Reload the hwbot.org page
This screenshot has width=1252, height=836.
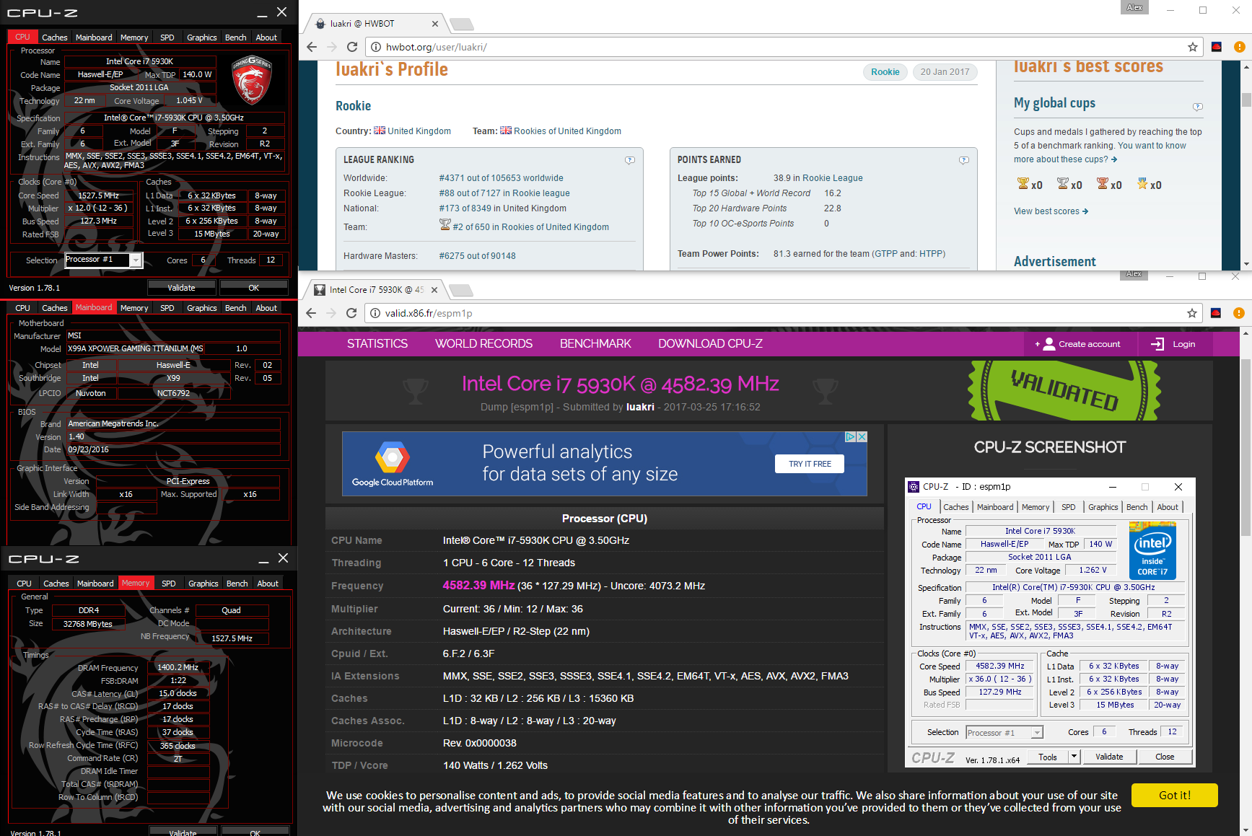click(352, 47)
